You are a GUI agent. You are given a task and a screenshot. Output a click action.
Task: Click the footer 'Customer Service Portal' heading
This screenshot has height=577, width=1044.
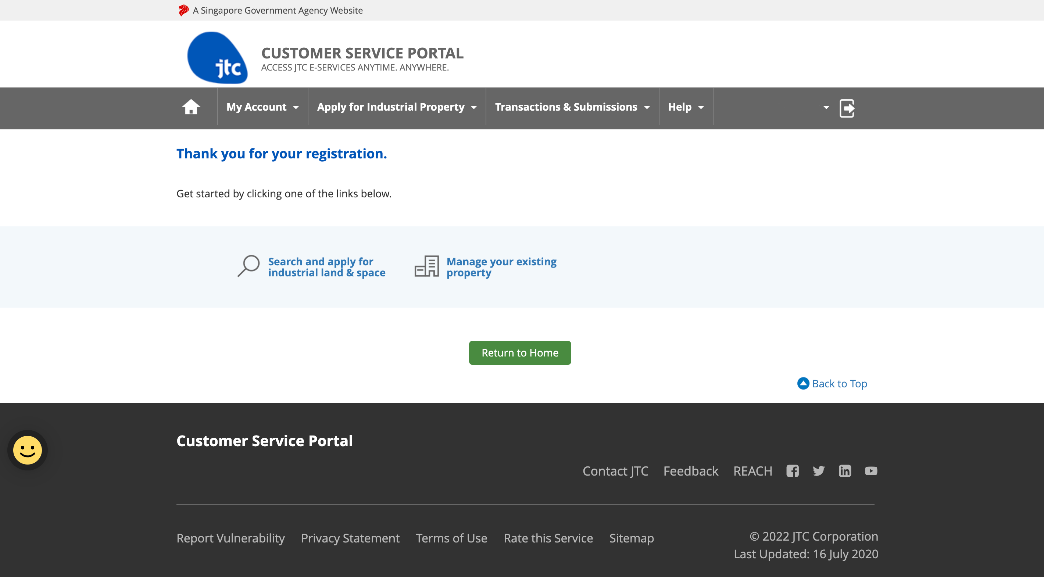(x=265, y=441)
